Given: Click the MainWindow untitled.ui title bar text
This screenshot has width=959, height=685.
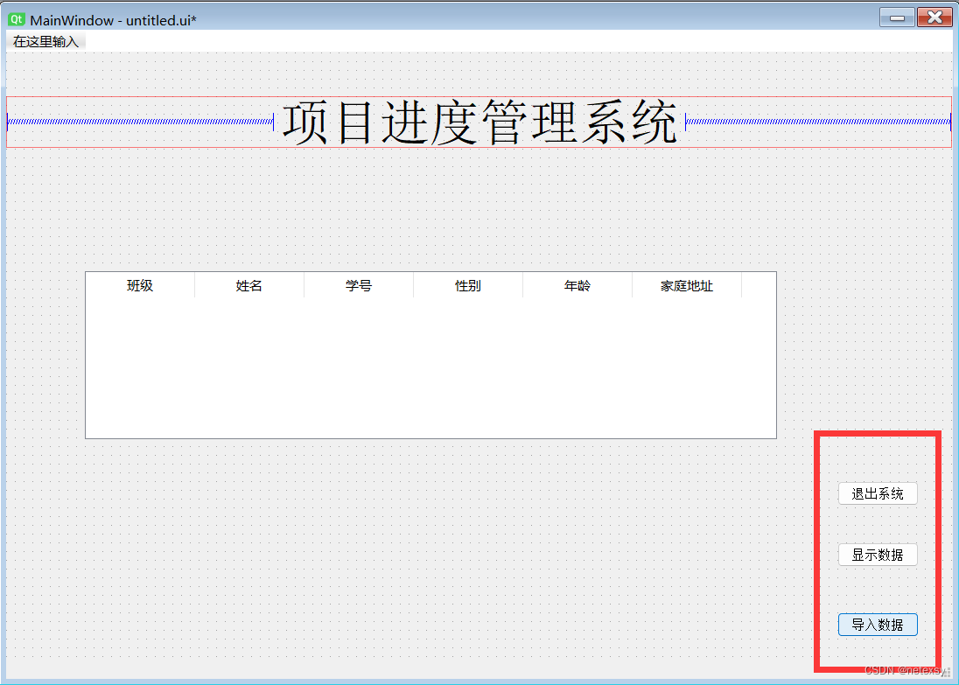Looking at the screenshot, I should (114, 17).
